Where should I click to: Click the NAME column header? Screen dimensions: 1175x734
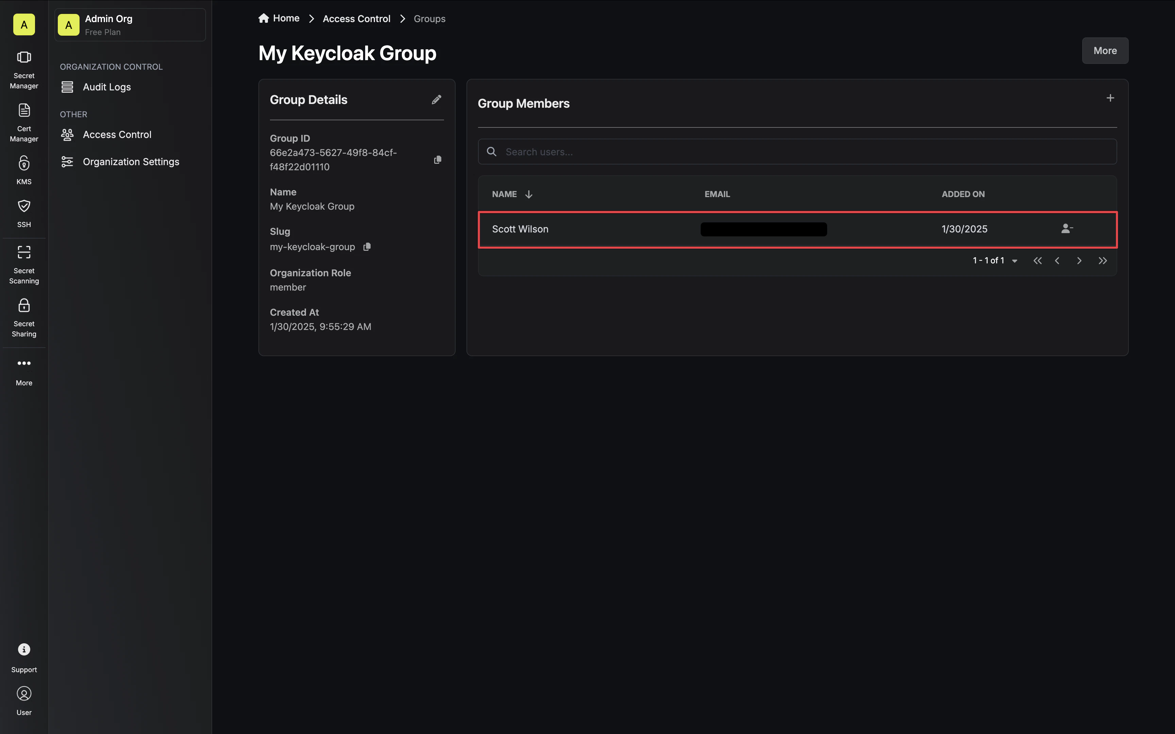tap(505, 194)
